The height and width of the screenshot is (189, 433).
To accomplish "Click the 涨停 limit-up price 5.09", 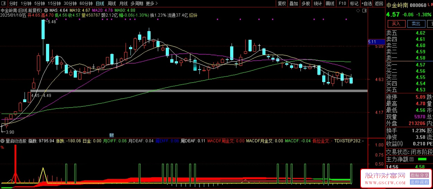I will (420, 97).
